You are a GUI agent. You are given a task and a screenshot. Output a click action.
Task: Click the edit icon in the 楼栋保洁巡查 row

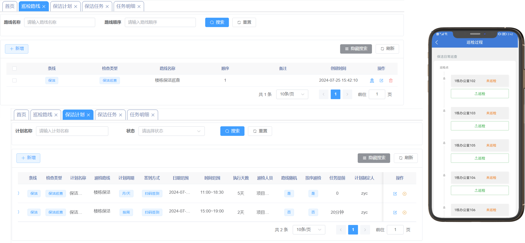tap(381, 81)
